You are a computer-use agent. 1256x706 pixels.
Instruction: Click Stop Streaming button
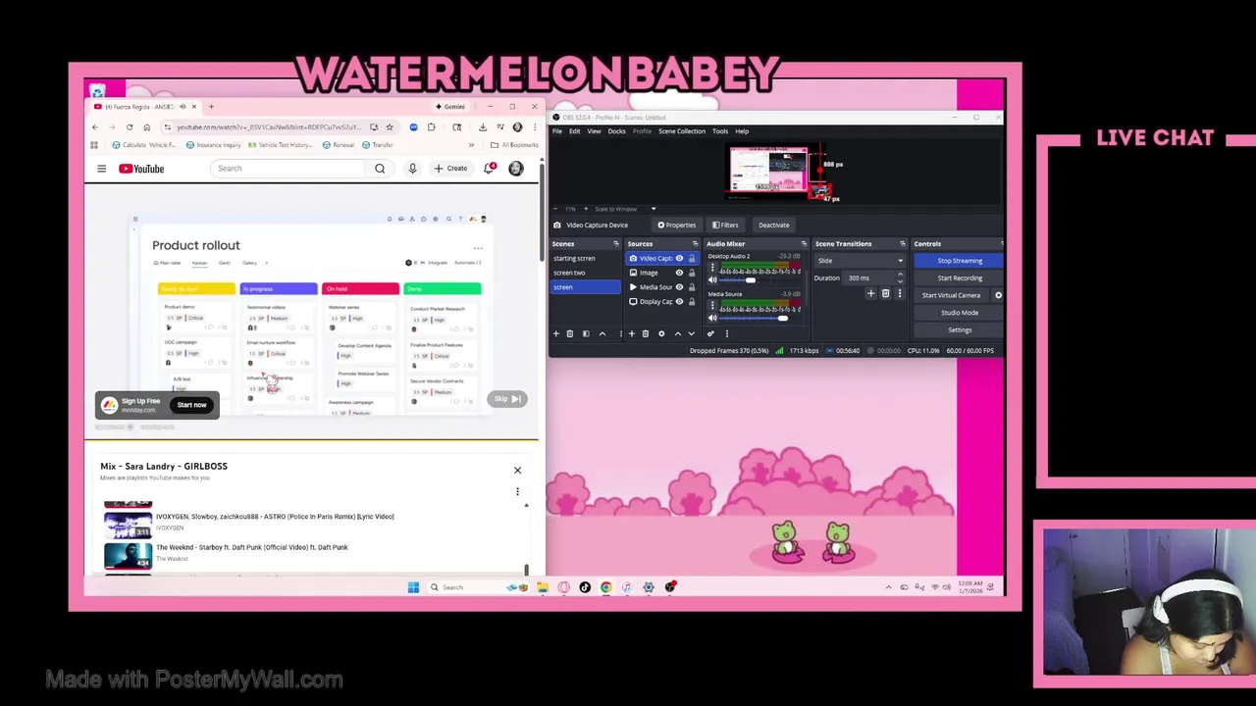tap(960, 261)
